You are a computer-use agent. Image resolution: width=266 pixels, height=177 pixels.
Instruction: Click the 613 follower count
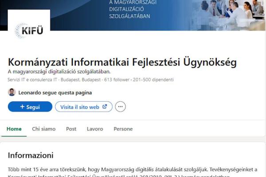click(x=117, y=80)
